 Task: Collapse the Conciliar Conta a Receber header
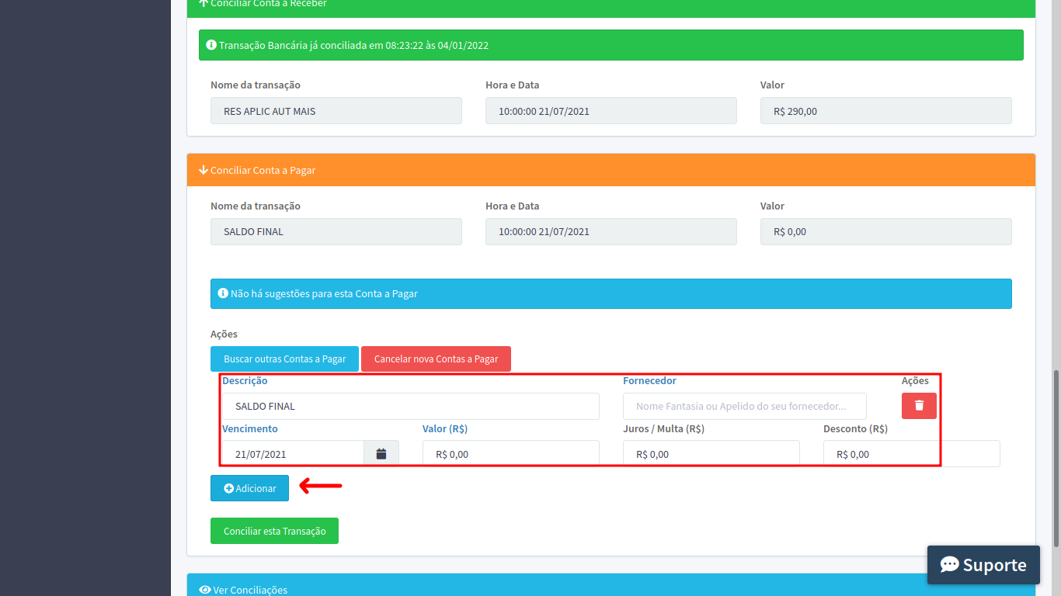coord(611,5)
